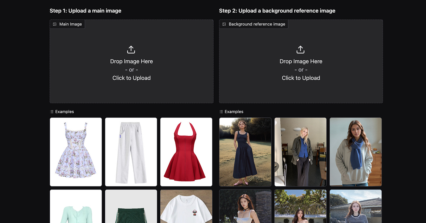Image resolution: width=426 pixels, height=223 pixels.
Task: Choose the floral lavender dress example
Action: pos(76,152)
